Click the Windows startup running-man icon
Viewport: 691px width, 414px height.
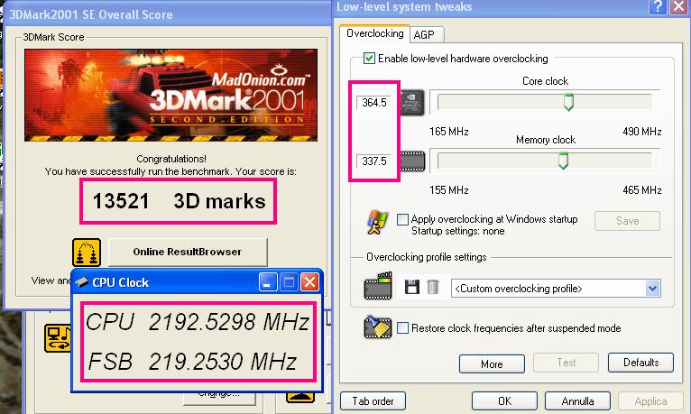[x=377, y=222]
